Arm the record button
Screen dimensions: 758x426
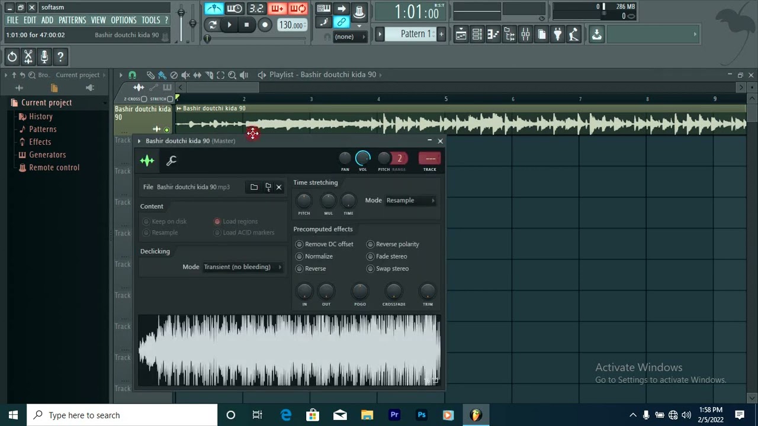(265, 25)
